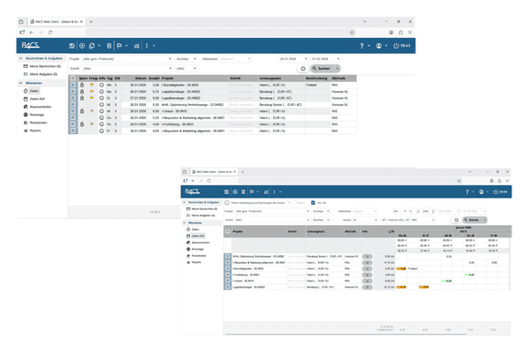The width and height of the screenshot is (530, 353).
Task: Click P4CS logo in the upper window
Action: point(30,45)
